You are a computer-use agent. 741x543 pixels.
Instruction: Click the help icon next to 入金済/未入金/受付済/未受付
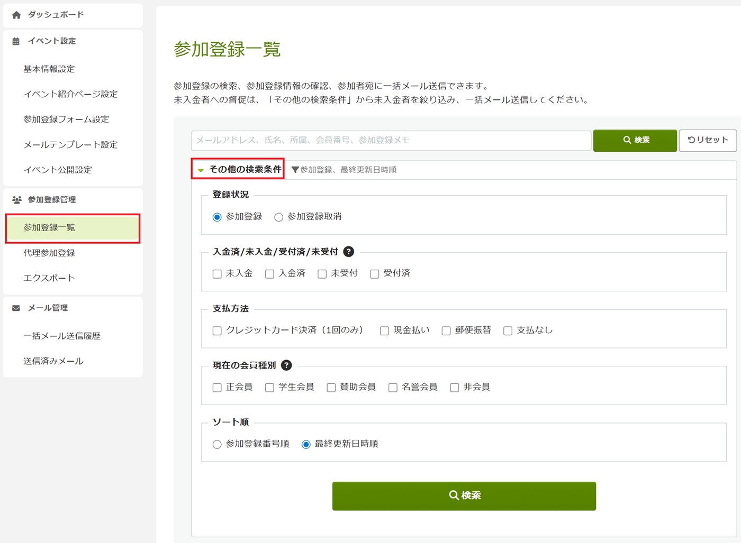pos(348,252)
